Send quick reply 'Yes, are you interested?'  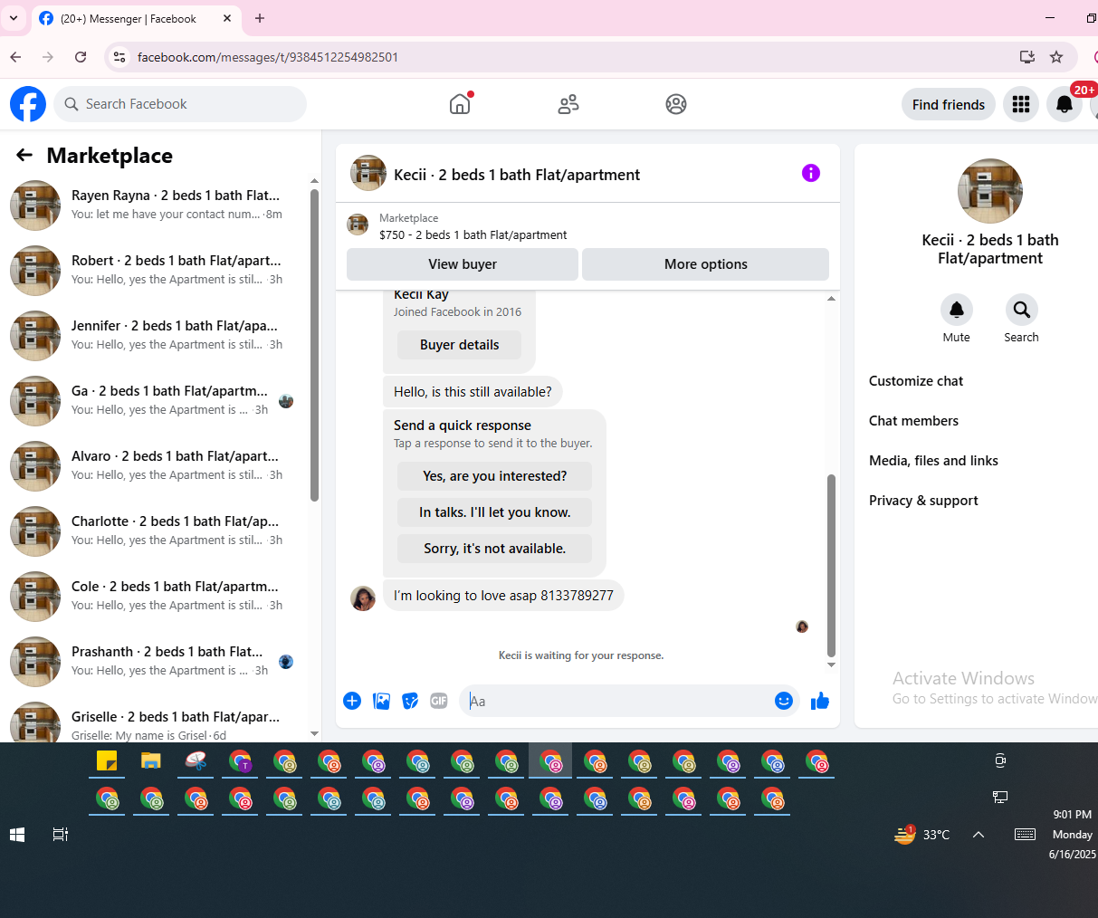pyautogui.click(x=495, y=476)
